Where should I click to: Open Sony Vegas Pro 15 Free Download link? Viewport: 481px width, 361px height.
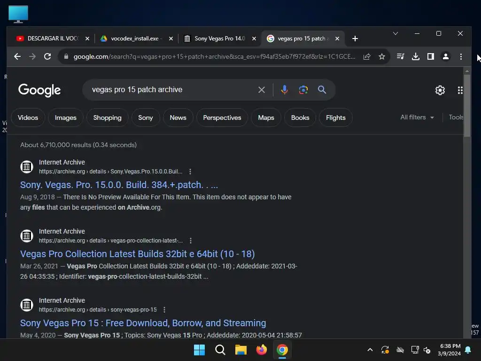(143, 323)
